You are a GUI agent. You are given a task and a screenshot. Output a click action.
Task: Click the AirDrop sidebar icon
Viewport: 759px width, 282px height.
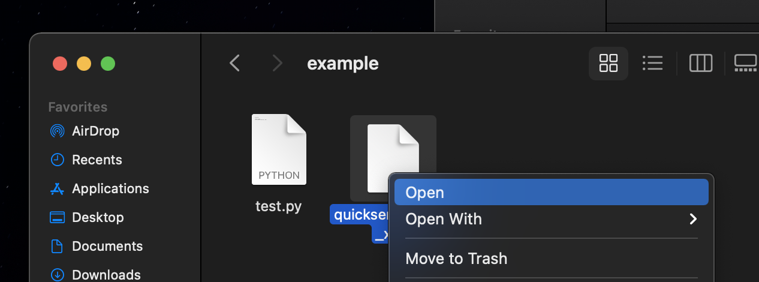[x=58, y=131]
